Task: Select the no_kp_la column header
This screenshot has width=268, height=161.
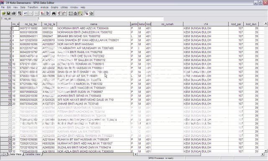Action: click(49, 24)
